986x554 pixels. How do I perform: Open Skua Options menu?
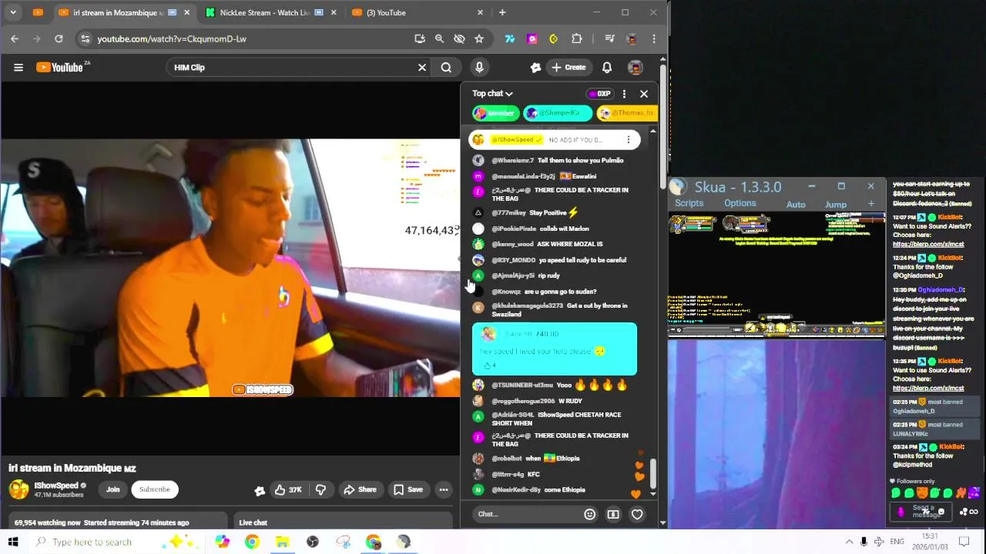point(739,203)
